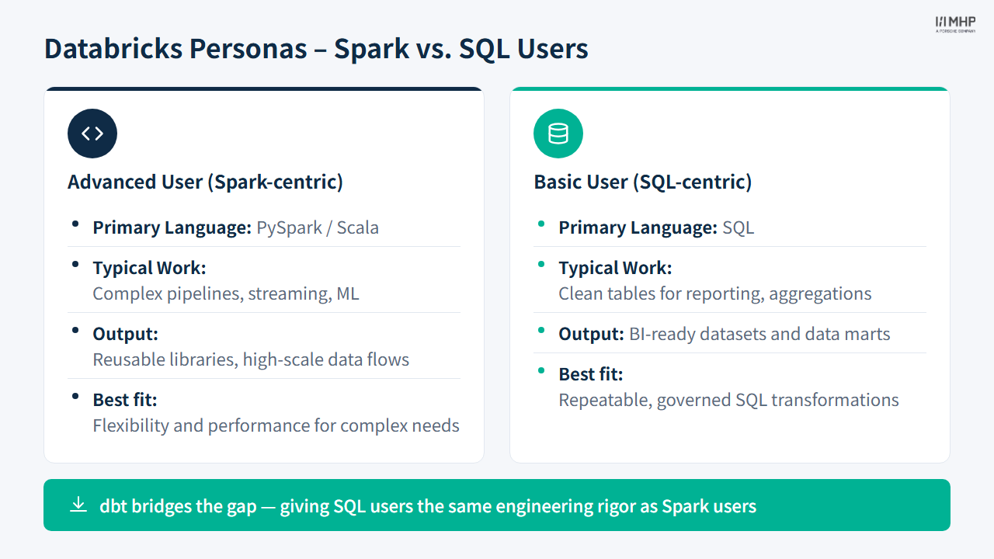The image size is (994, 559).
Task: Click the heading 'Basic User (SQL-centric)'
Action: click(643, 182)
